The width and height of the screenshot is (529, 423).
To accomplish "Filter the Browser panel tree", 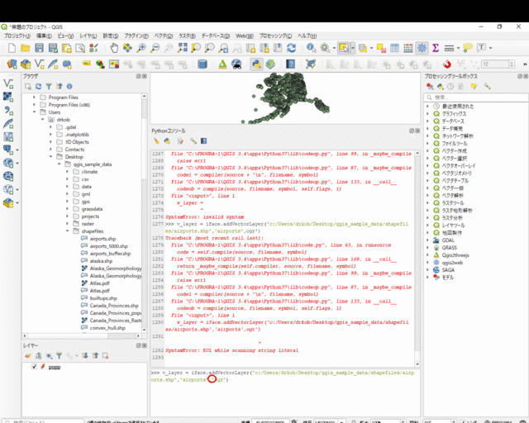I will 49,87.
